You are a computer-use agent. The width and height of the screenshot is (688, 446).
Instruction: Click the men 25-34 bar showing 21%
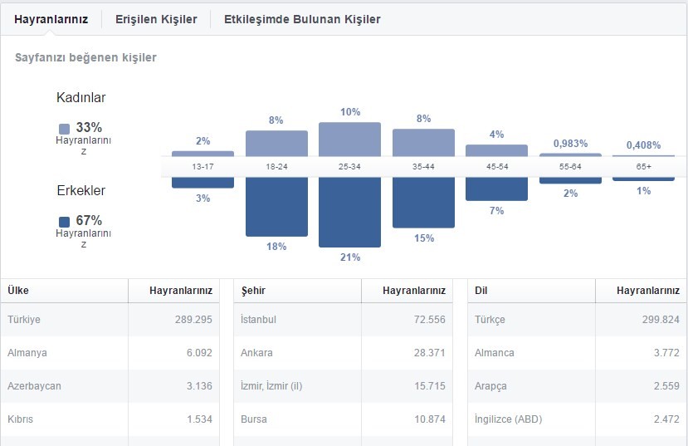pos(349,212)
